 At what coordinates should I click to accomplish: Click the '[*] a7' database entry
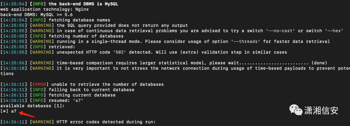coord(8,111)
